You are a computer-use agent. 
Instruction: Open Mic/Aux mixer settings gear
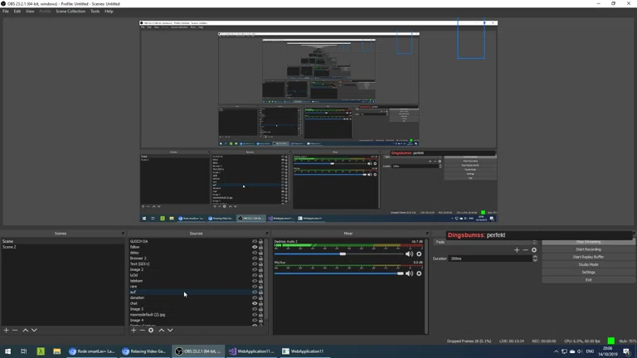click(419, 273)
